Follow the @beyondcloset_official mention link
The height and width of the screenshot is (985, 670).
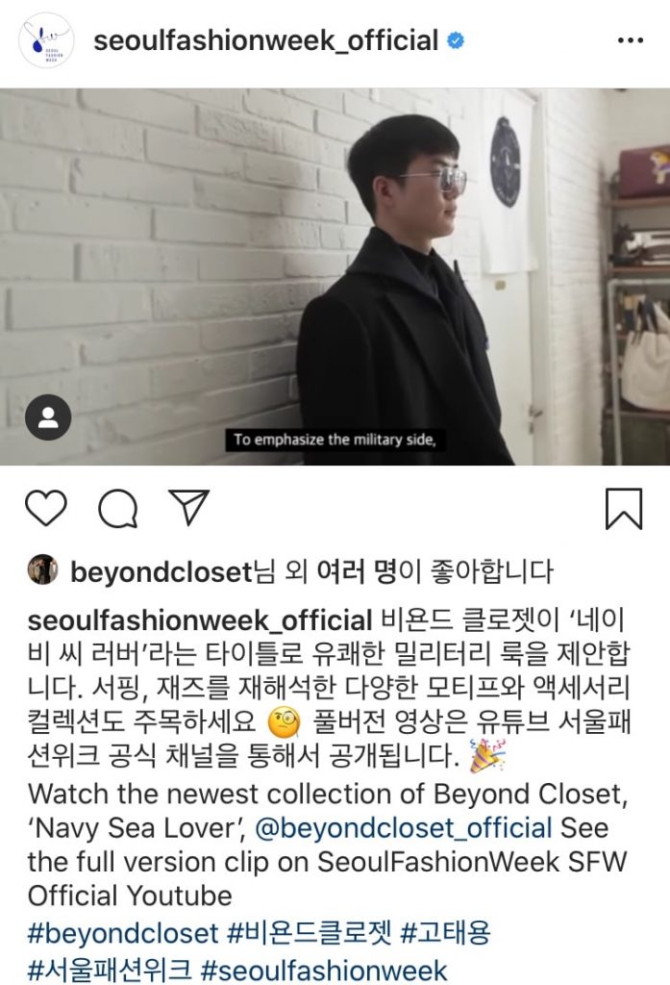coord(404,828)
